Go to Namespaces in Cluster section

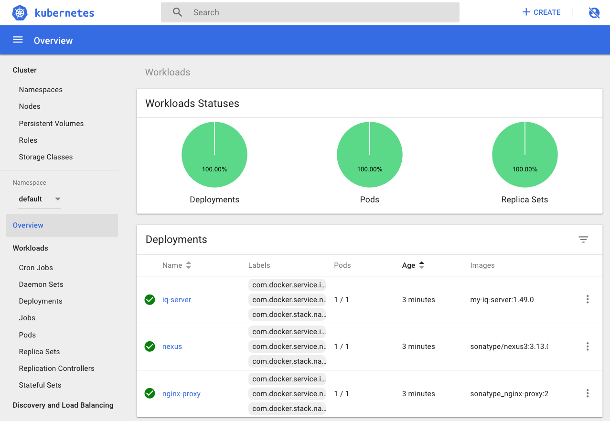pyautogui.click(x=41, y=90)
